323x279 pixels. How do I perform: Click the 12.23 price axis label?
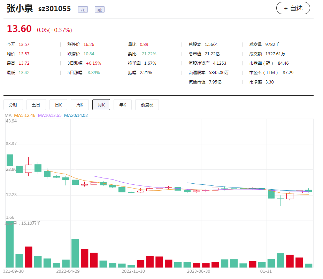click(11, 195)
